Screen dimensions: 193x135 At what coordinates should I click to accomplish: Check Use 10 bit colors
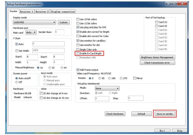(x=78, y=19)
